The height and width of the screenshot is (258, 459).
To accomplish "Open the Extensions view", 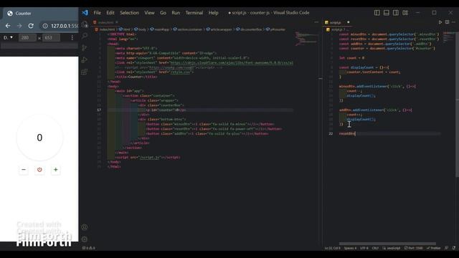I will click(85, 72).
